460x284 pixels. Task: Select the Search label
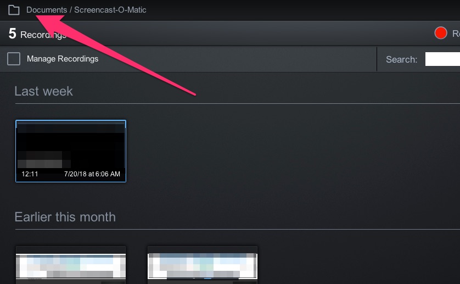401,60
